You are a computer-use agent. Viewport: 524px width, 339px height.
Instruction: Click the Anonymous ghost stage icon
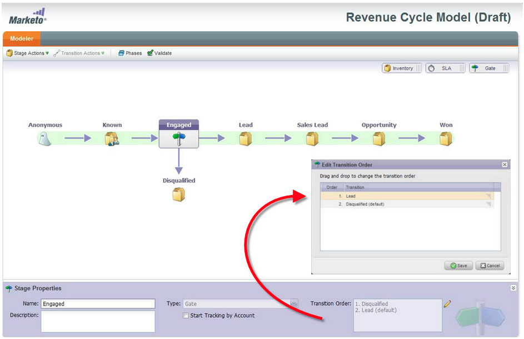tap(45, 138)
